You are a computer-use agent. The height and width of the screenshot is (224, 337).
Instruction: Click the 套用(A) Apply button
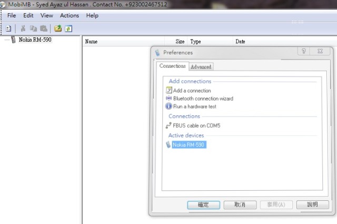(276, 204)
